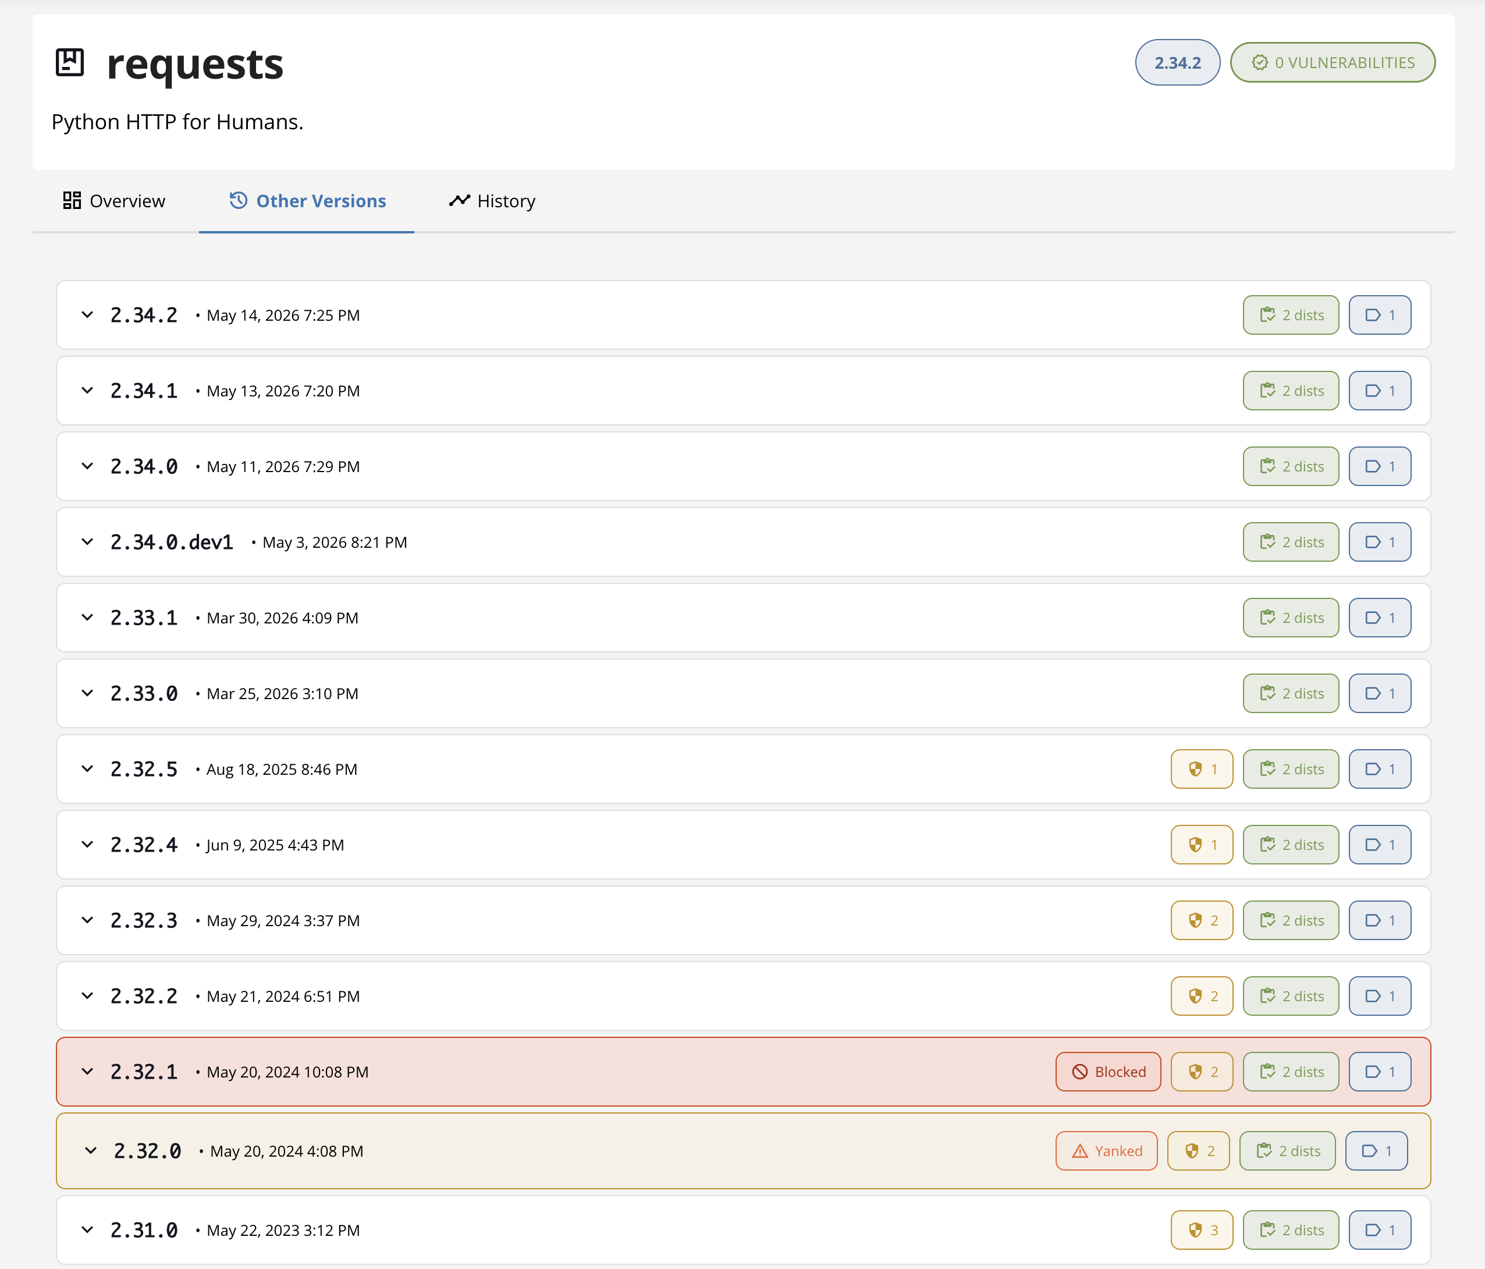Click the 2 dists badge for 2.31.0
This screenshot has height=1269, width=1485.
coord(1291,1229)
